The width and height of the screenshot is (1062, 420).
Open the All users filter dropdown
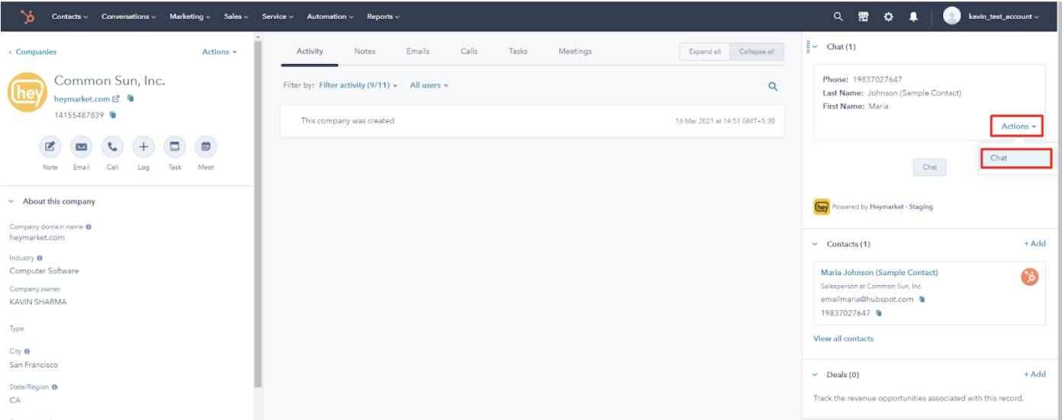pyautogui.click(x=430, y=85)
